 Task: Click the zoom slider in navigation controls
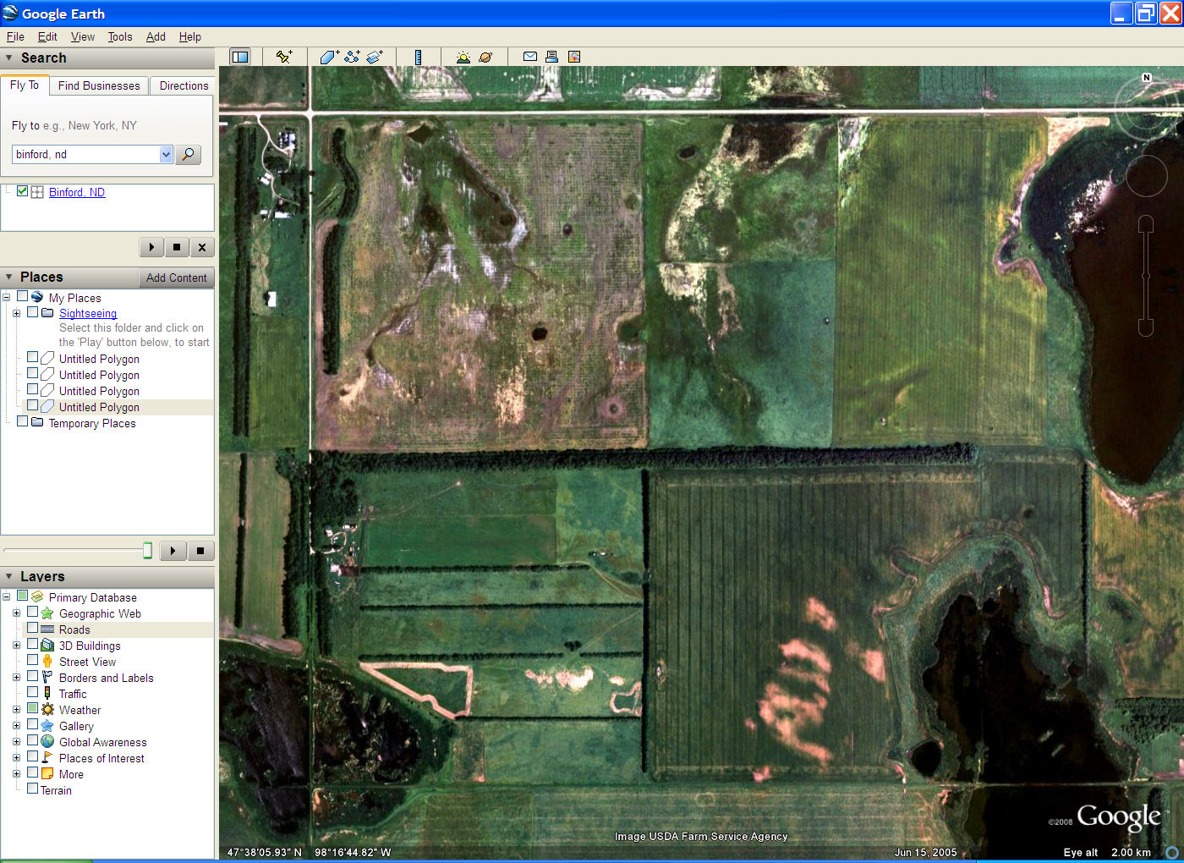pyautogui.click(x=1146, y=276)
